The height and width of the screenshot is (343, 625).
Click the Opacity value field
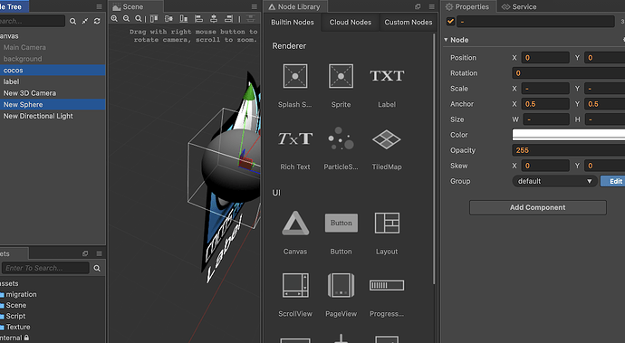(569, 150)
